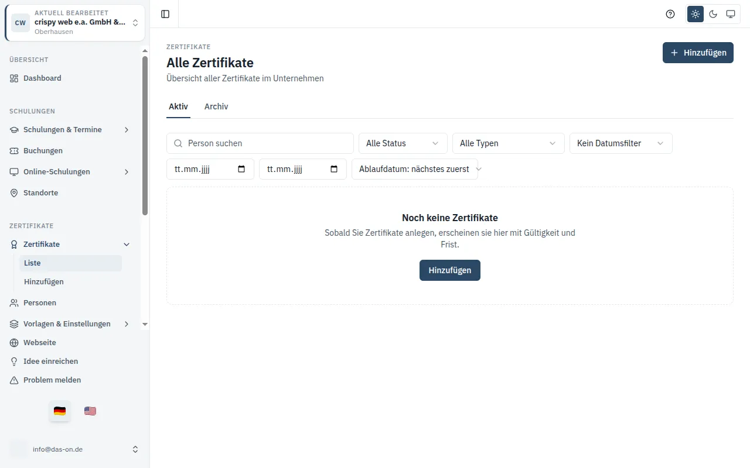Collapse the Zertifikate submenu chevron

[x=127, y=245]
